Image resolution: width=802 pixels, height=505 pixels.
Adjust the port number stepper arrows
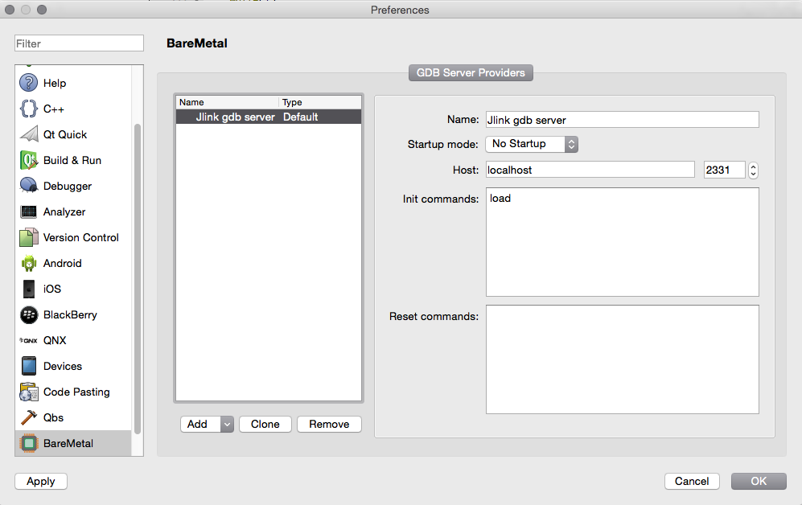753,170
